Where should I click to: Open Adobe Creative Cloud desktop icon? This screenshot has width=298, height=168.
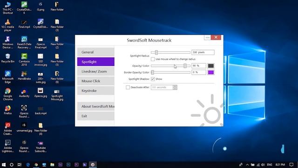[x=7, y=129]
